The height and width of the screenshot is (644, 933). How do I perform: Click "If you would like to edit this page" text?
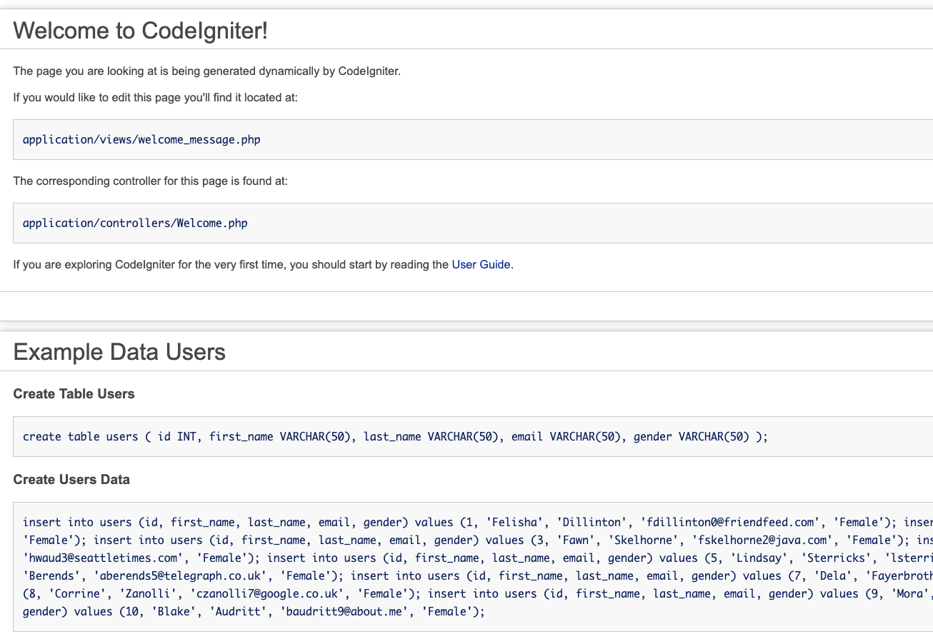(x=155, y=97)
